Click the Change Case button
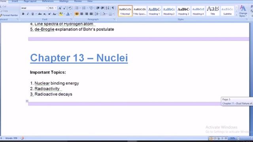253x142 pixels. 55,14
